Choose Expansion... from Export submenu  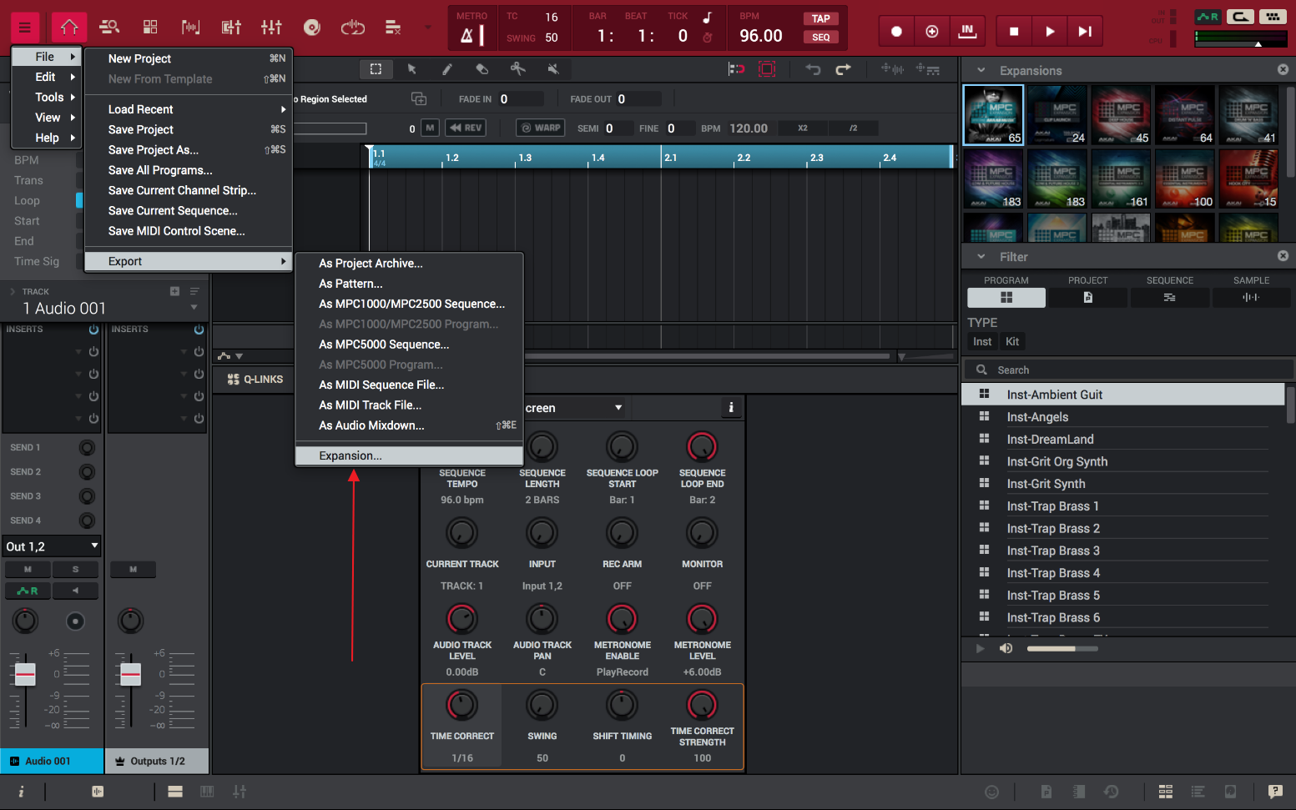(409, 455)
